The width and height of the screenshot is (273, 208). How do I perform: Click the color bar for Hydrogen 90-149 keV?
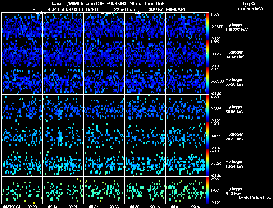point(207,54)
